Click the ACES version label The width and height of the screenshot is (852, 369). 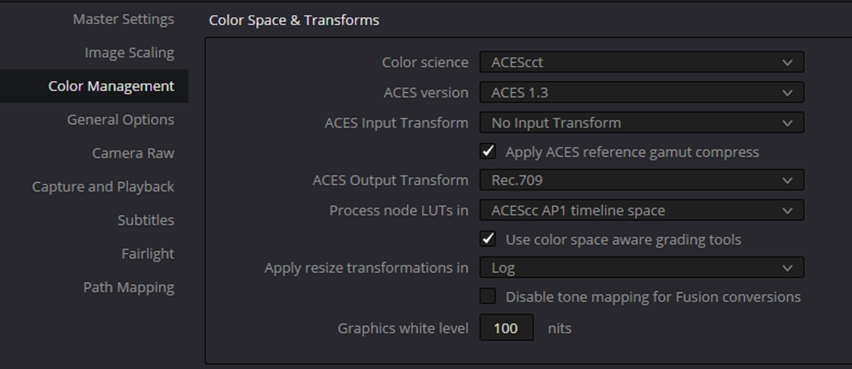426,92
